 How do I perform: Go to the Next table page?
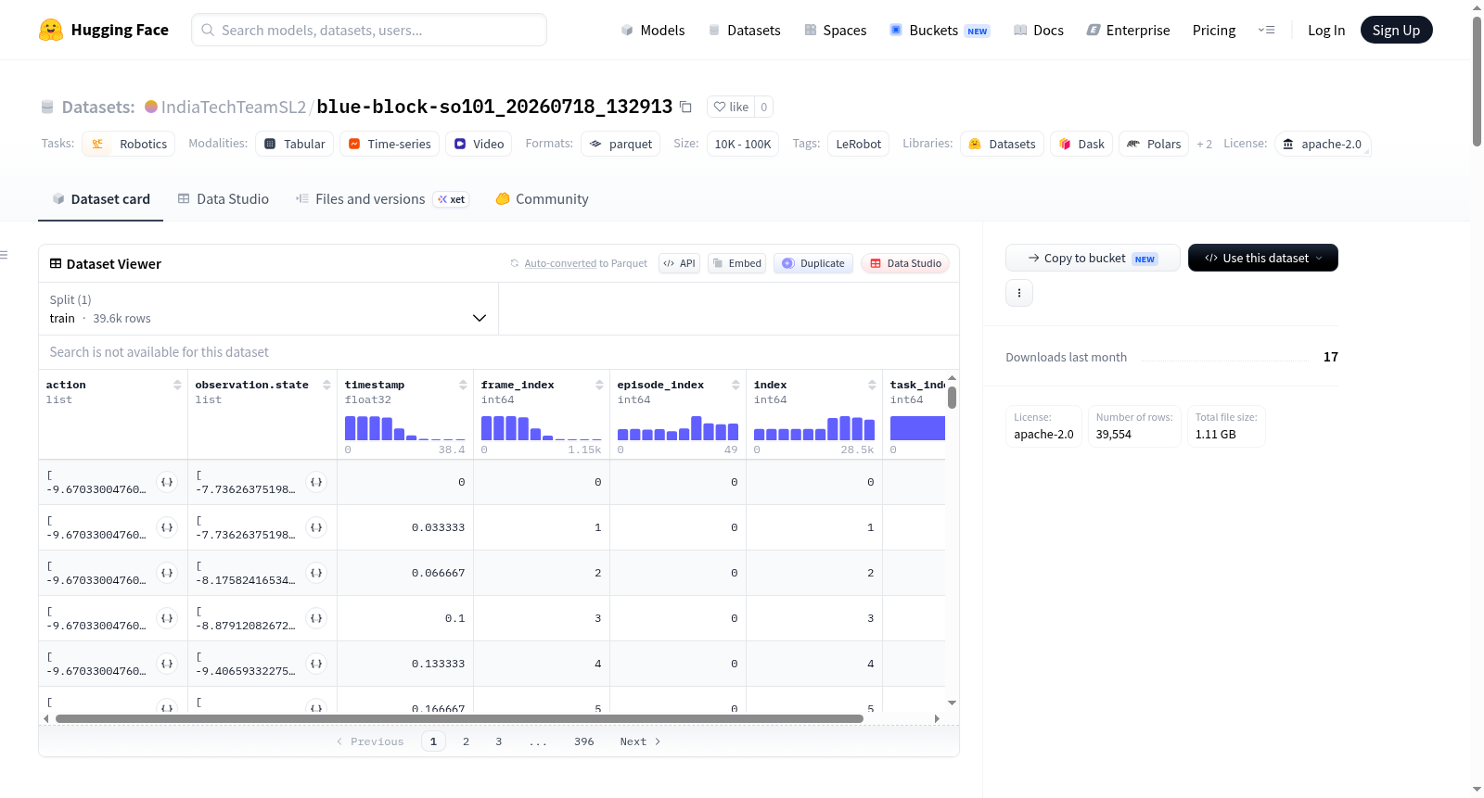(x=640, y=741)
